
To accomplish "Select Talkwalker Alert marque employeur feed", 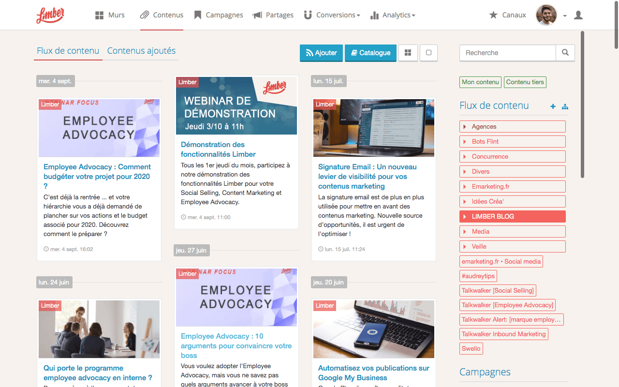I will point(511,320).
